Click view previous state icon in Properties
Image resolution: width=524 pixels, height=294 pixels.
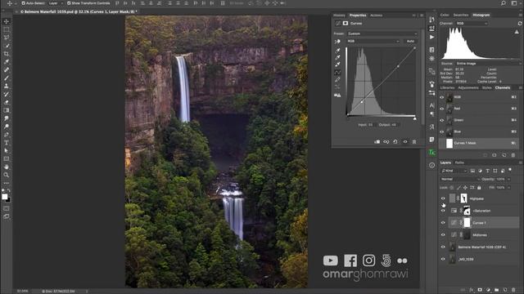(386, 141)
